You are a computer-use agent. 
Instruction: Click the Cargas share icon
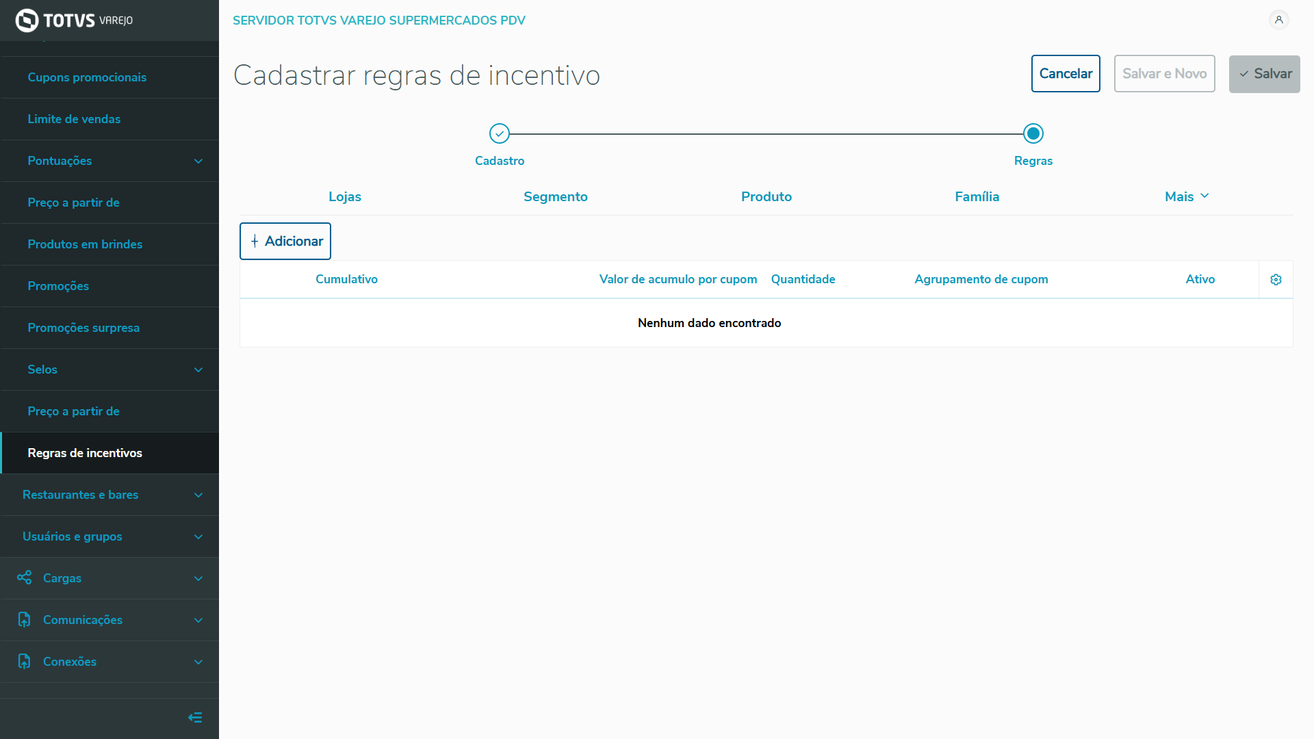point(25,578)
